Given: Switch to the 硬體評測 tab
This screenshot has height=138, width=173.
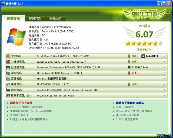Looking at the screenshot, I should pos(35,19).
